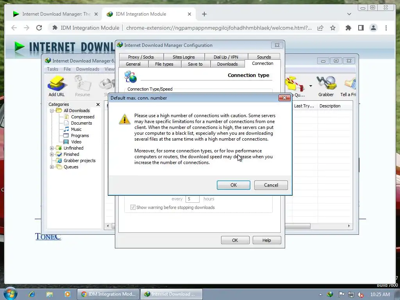This screenshot has height=300, width=400.
Task: Go back in Chrome
Action: tap(14, 28)
